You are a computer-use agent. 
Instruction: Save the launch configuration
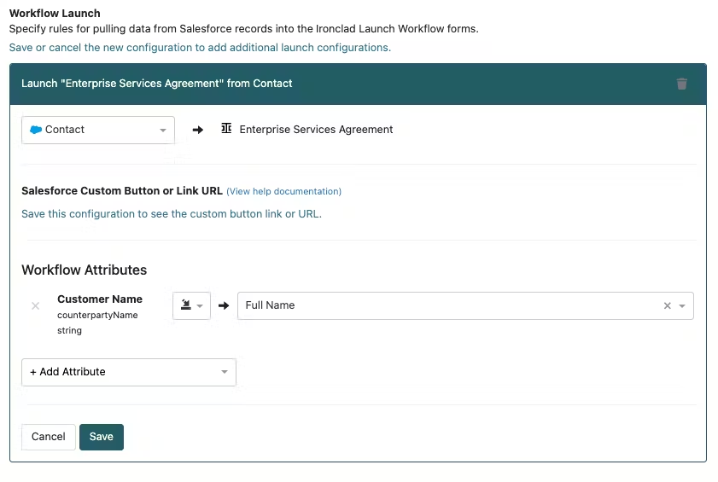coord(102,437)
